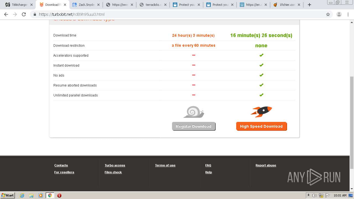Click the High Speed Download button
Screen dimensions: 354x199
(261, 126)
